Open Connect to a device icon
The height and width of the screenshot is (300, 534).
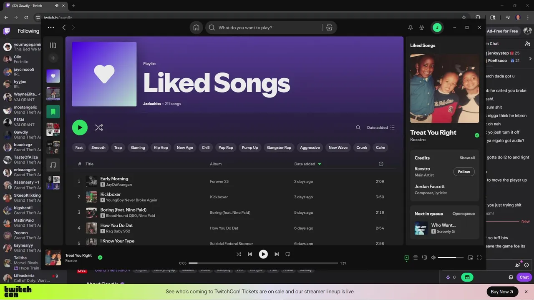tap(425, 257)
